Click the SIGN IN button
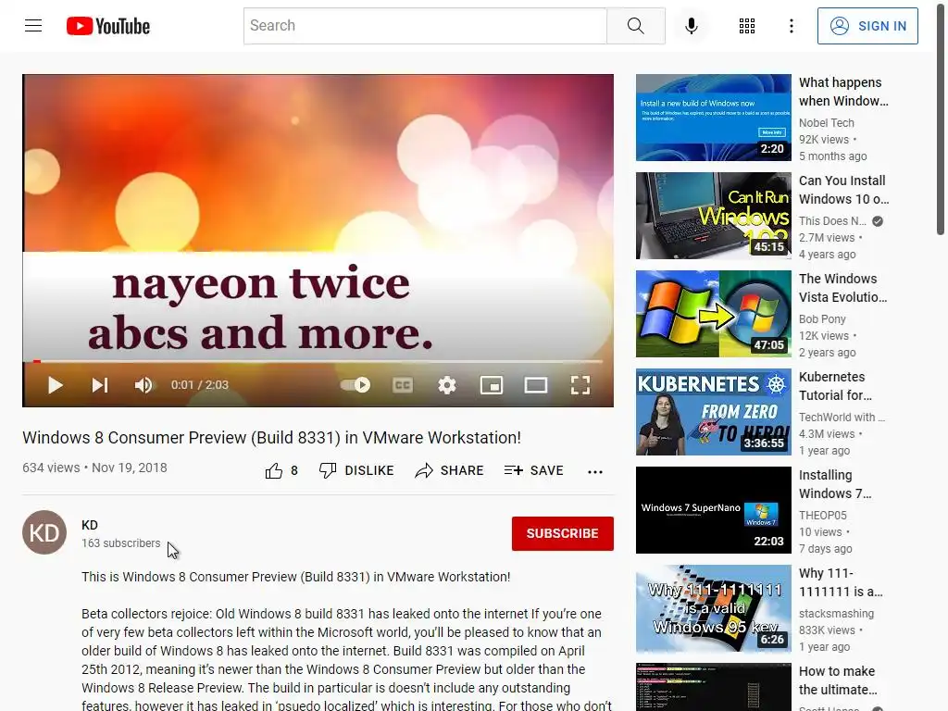948x711 pixels. pos(867,26)
